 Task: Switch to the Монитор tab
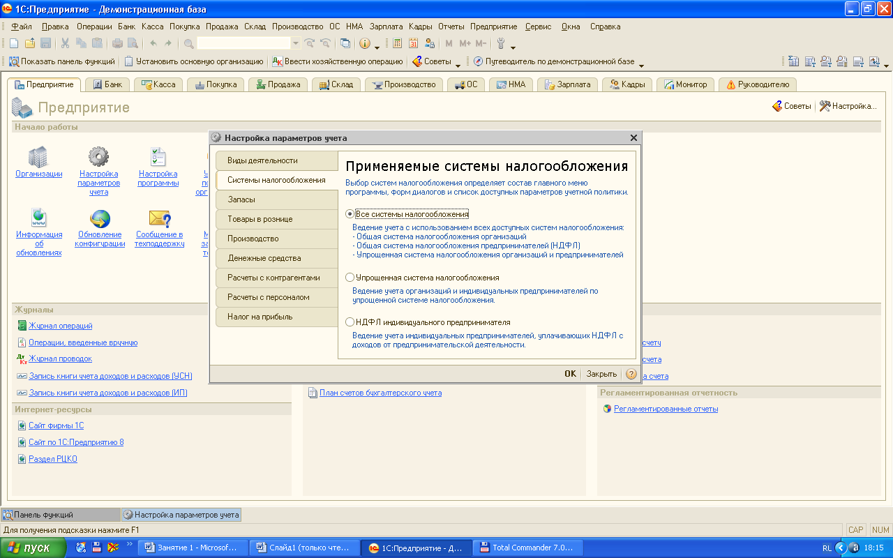coord(685,84)
